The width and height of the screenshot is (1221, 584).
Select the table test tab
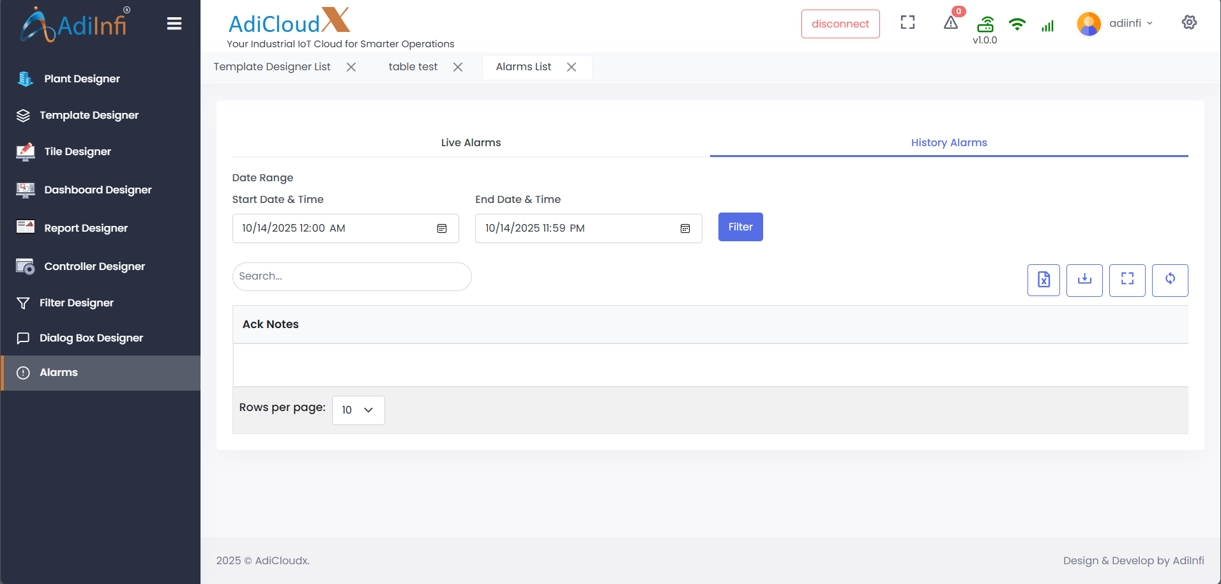point(413,67)
